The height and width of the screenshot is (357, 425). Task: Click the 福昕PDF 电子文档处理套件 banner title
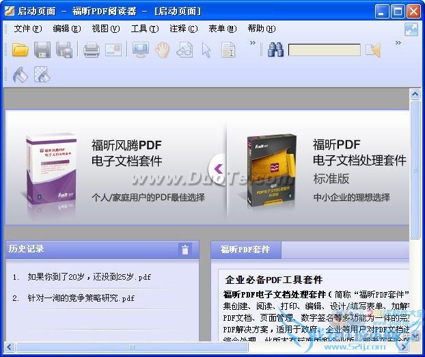pyautogui.click(x=359, y=153)
